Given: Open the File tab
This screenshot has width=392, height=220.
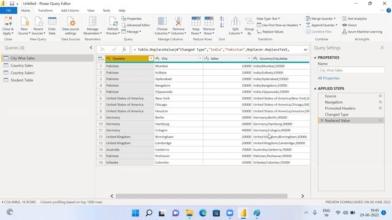Looking at the screenshot, I should tap(9, 10).
